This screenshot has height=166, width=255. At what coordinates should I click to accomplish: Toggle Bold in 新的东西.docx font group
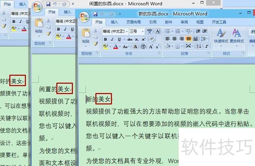105,39
